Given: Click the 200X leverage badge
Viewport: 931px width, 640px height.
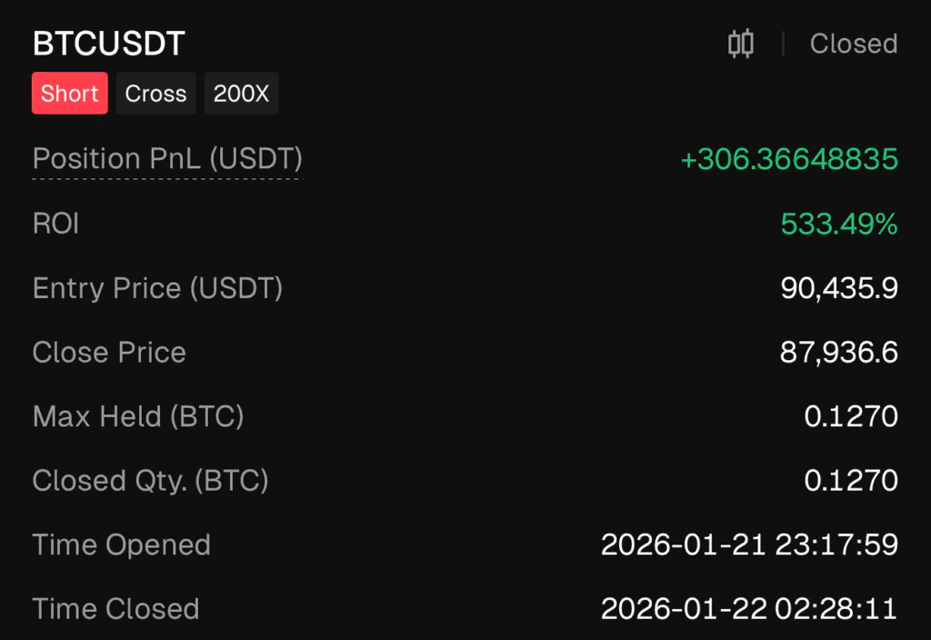Looking at the screenshot, I should 241,94.
